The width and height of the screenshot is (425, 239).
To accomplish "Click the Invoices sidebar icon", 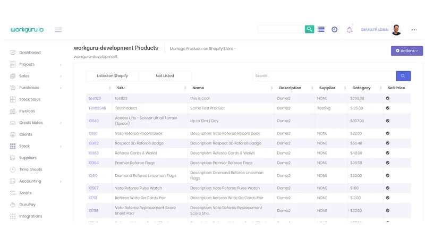I will point(13,111).
